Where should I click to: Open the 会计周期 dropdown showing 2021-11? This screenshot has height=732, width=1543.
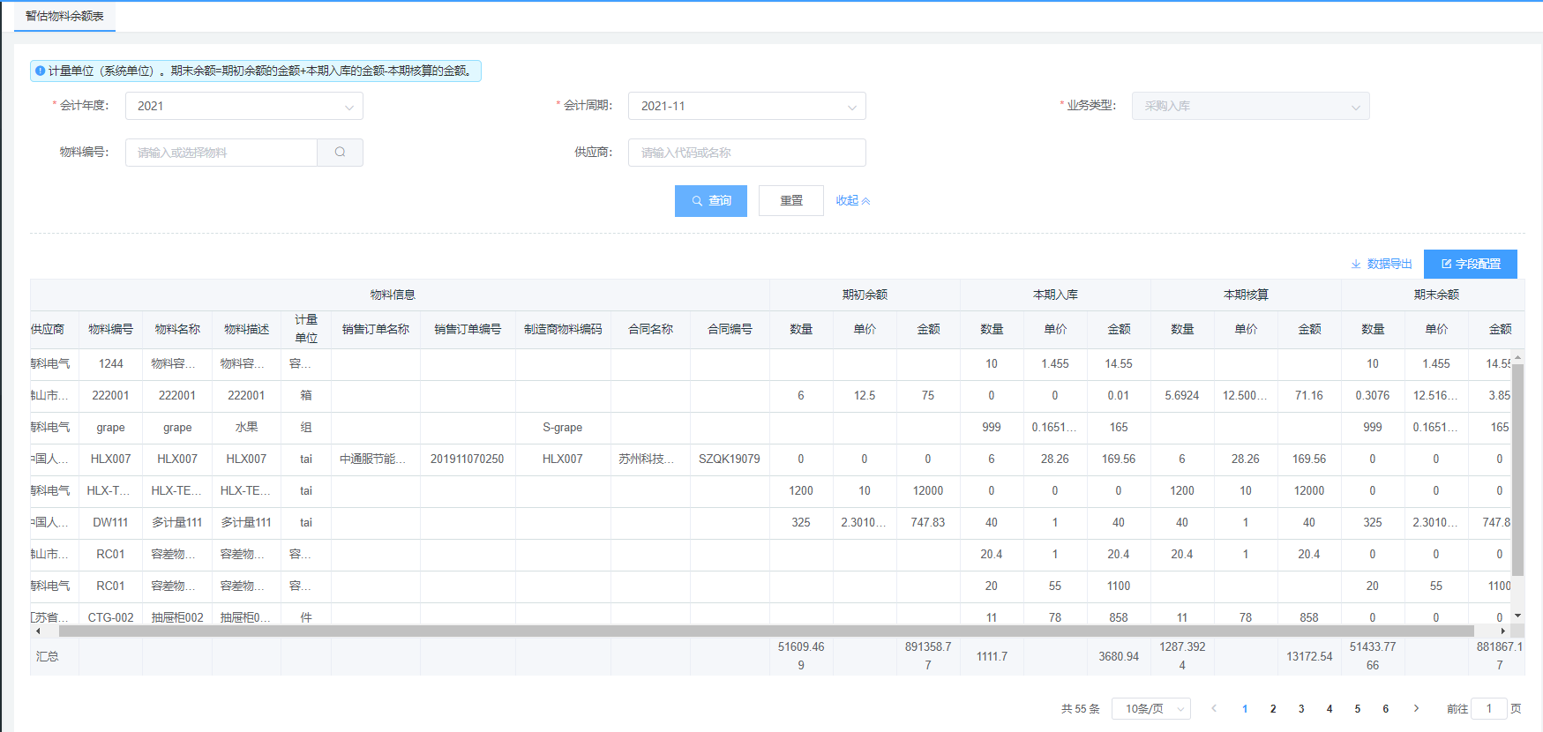pos(746,106)
